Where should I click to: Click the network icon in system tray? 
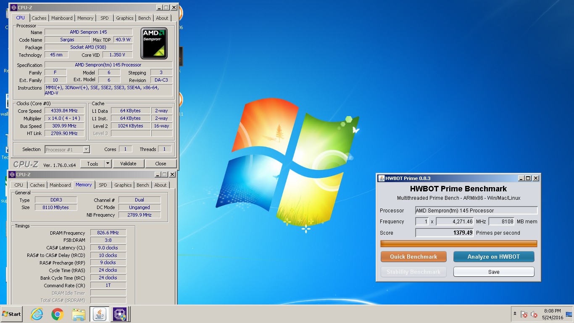coord(569,314)
